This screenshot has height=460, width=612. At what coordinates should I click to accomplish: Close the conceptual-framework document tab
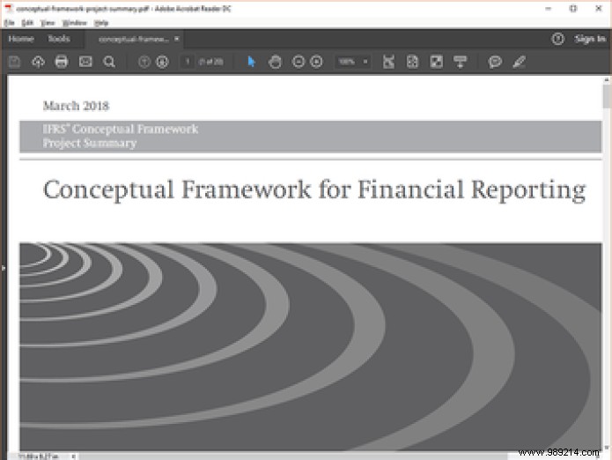pyautogui.click(x=176, y=39)
